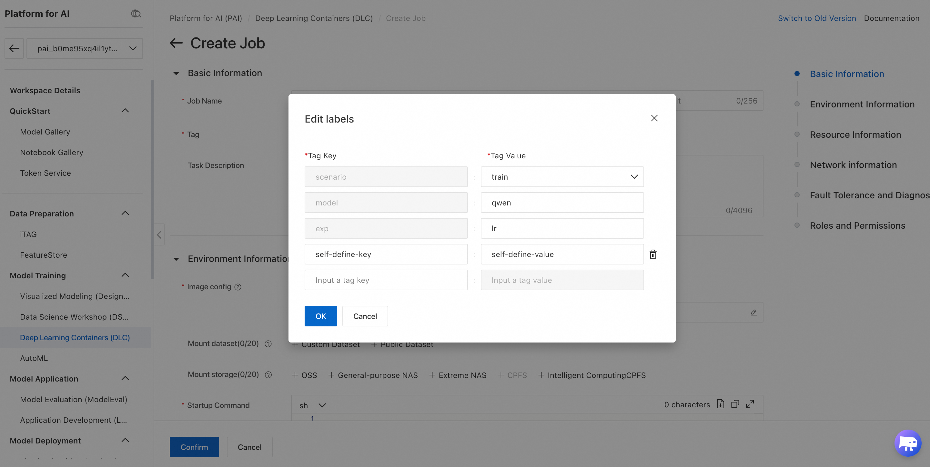Jump to Roles and Permissions anchor
The image size is (930, 467).
[x=857, y=225]
